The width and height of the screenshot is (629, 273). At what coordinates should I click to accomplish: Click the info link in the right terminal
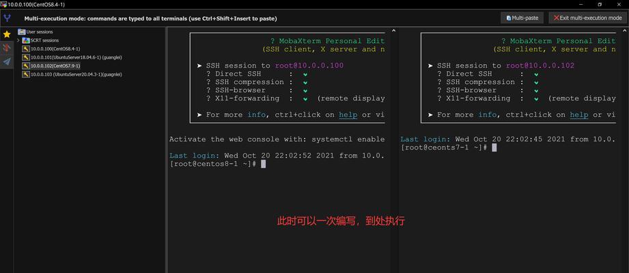click(488, 115)
